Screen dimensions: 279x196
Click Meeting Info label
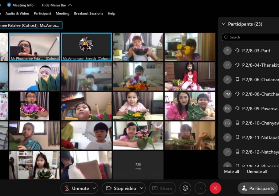(x=23, y=5)
